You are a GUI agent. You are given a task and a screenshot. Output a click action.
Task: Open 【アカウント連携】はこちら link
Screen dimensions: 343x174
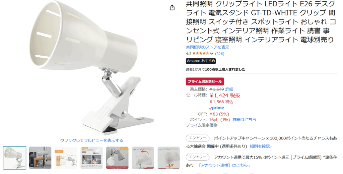click(x=223, y=165)
